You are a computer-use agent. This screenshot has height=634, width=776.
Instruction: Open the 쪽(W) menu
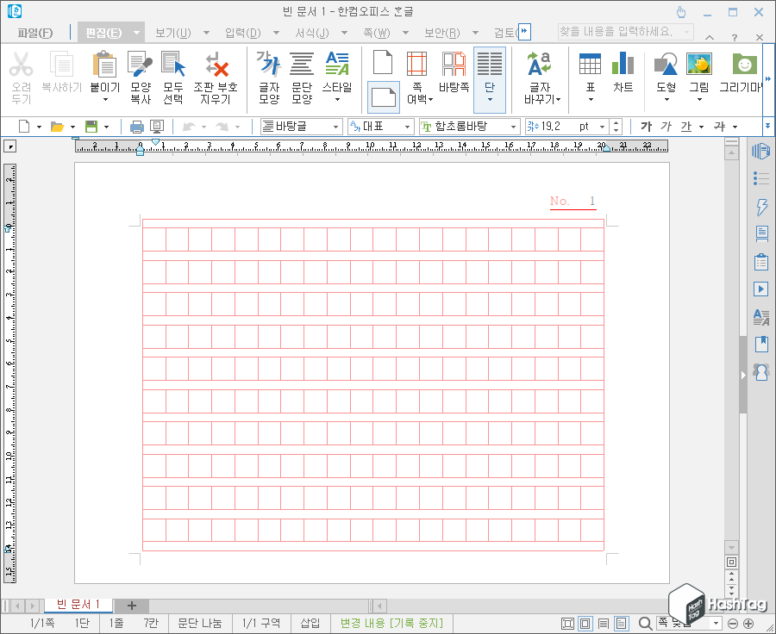click(x=377, y=33)
